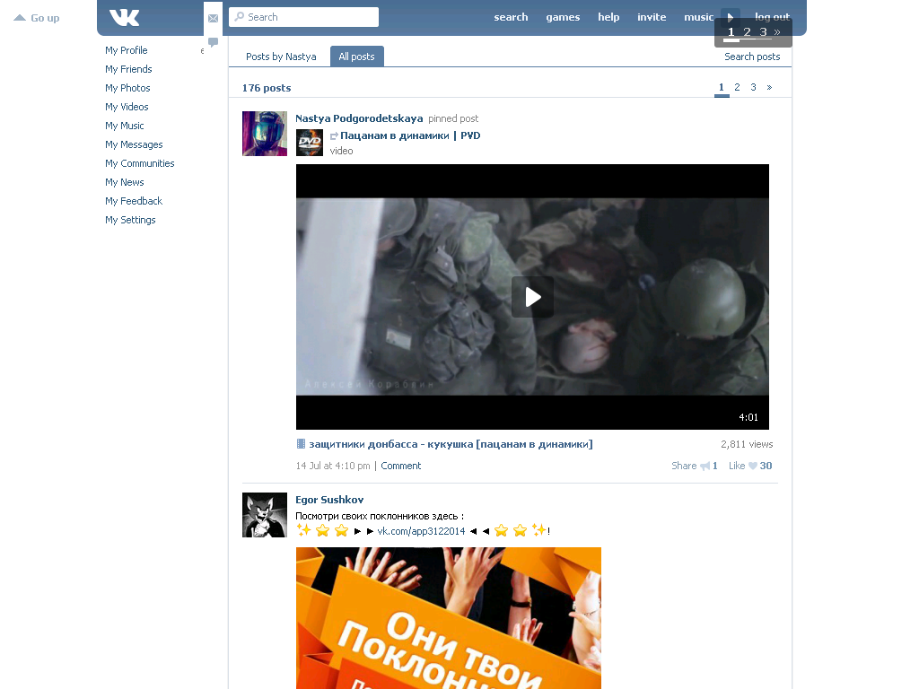
Task: Open games in the top navigation
Action: click(x=563, y=17)
